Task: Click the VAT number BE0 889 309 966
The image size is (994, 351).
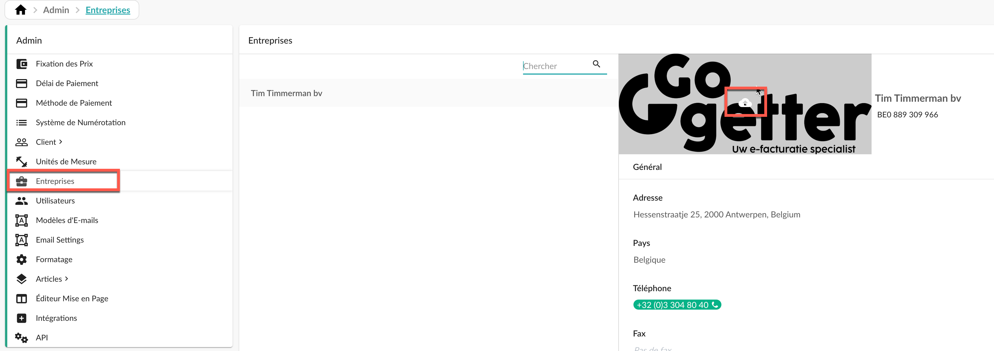Action: tap(907, 115)
